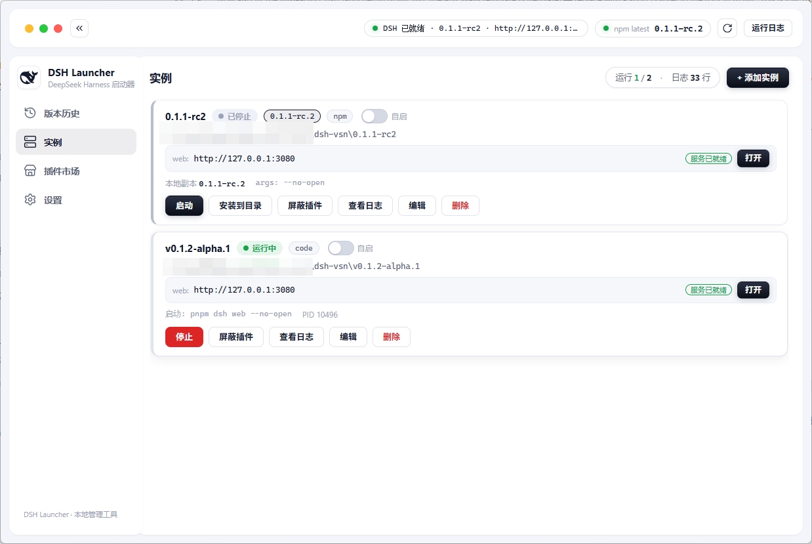Screen dimensions: 812x544
Task: Click 编辑 for 0.1.1-rc2 instance
Action: point(417,205)
